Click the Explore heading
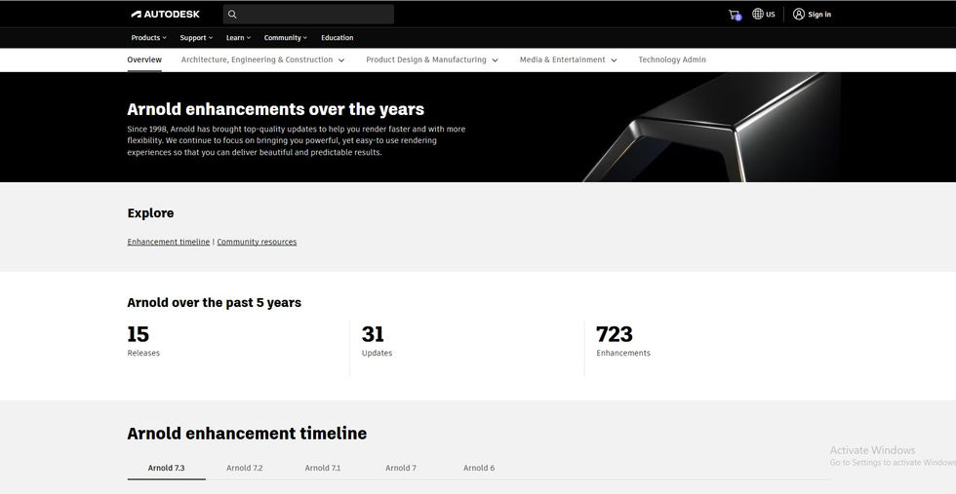The height and width of the screenshot is (494, 956). coord(150,213)
